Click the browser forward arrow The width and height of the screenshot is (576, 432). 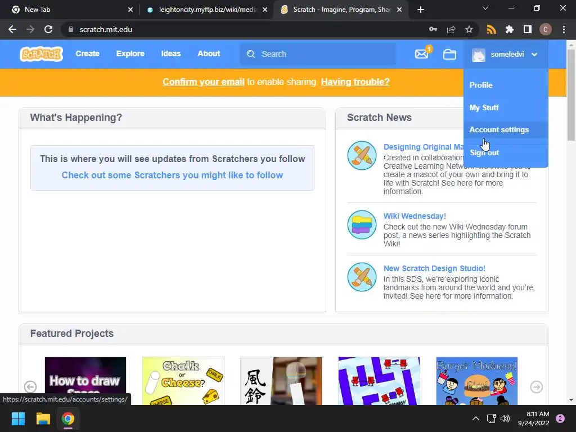[30, 29]
